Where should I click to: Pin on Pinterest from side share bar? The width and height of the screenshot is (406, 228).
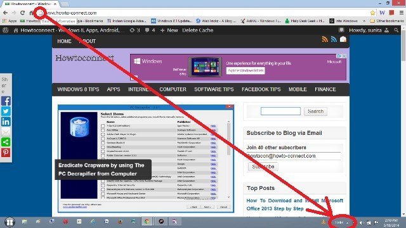pos(6,152)
